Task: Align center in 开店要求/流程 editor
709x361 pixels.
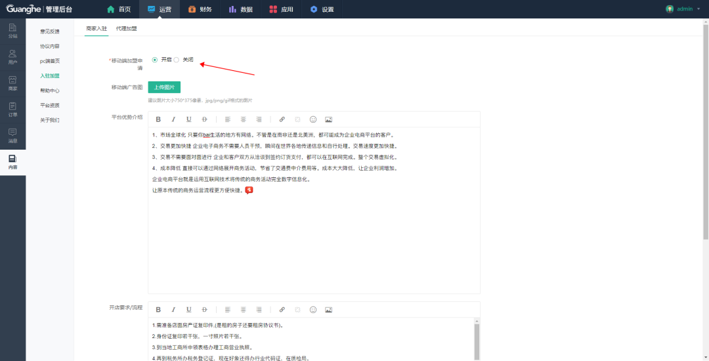Action: click(x=244, y=310)
